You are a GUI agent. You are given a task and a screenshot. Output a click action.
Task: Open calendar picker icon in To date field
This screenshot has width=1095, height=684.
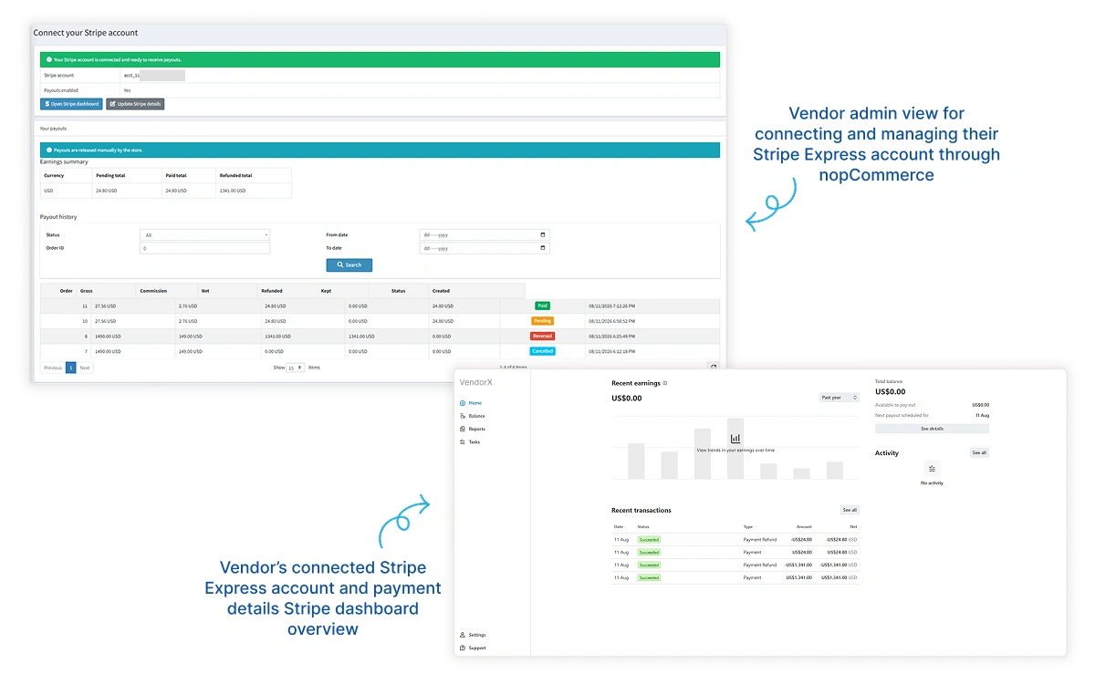pos(544,248)
